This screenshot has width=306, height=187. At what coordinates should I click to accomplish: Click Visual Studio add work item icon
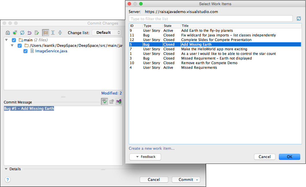point(119,101)
